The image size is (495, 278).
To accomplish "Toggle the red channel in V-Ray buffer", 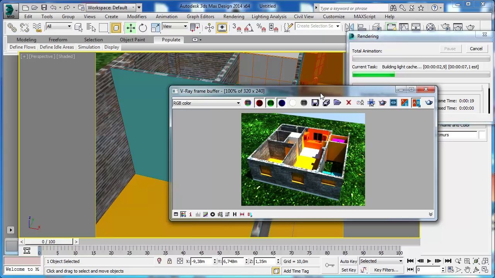I will click(259, 103).
